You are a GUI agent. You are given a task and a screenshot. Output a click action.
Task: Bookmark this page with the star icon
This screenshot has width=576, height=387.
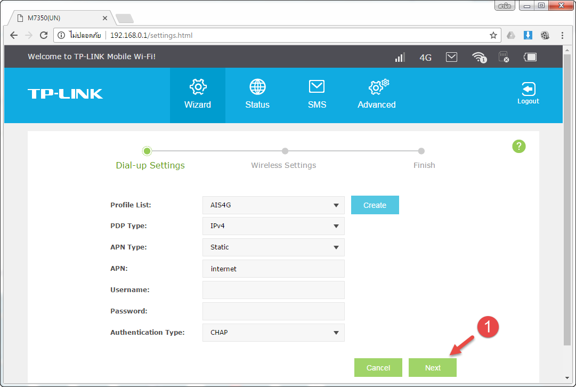[x=493, y=35]
